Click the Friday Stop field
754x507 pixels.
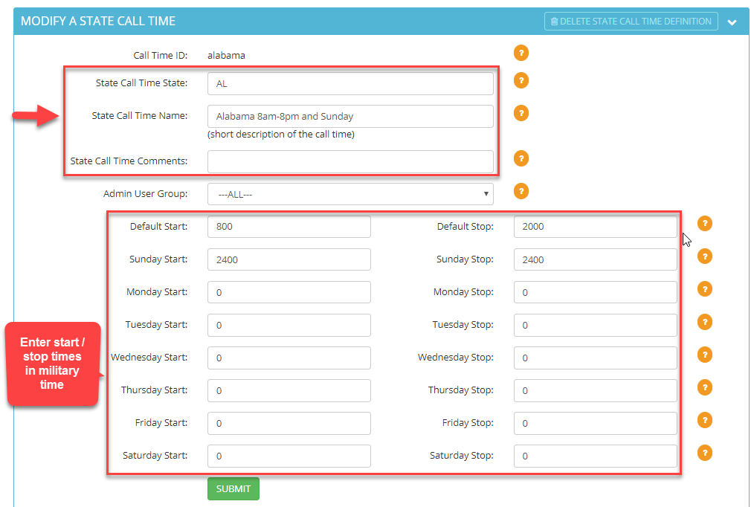596,423
